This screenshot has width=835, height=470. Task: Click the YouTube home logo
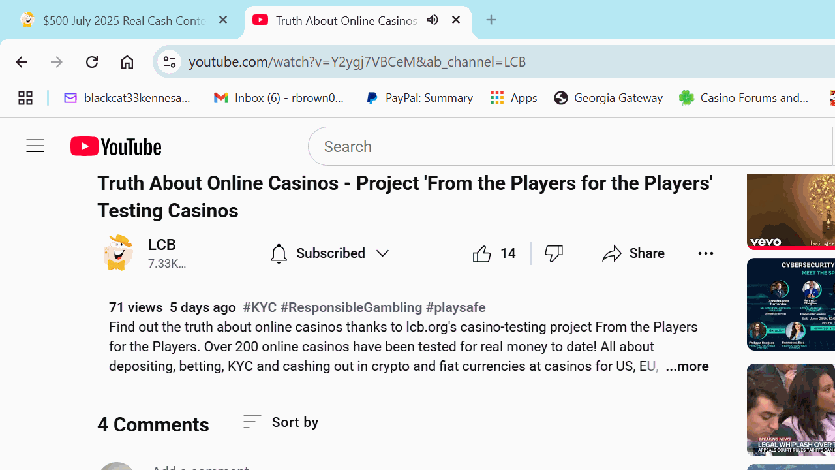115,146
